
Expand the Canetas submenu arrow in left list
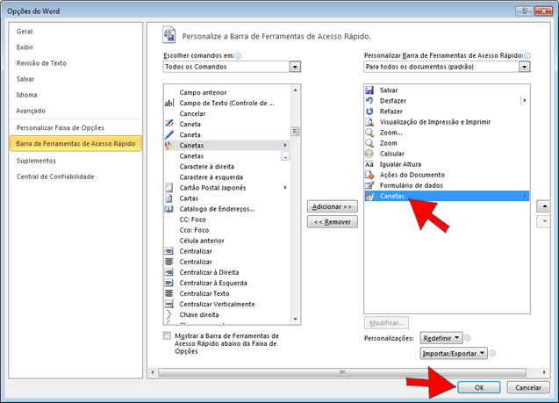(285, 145)
